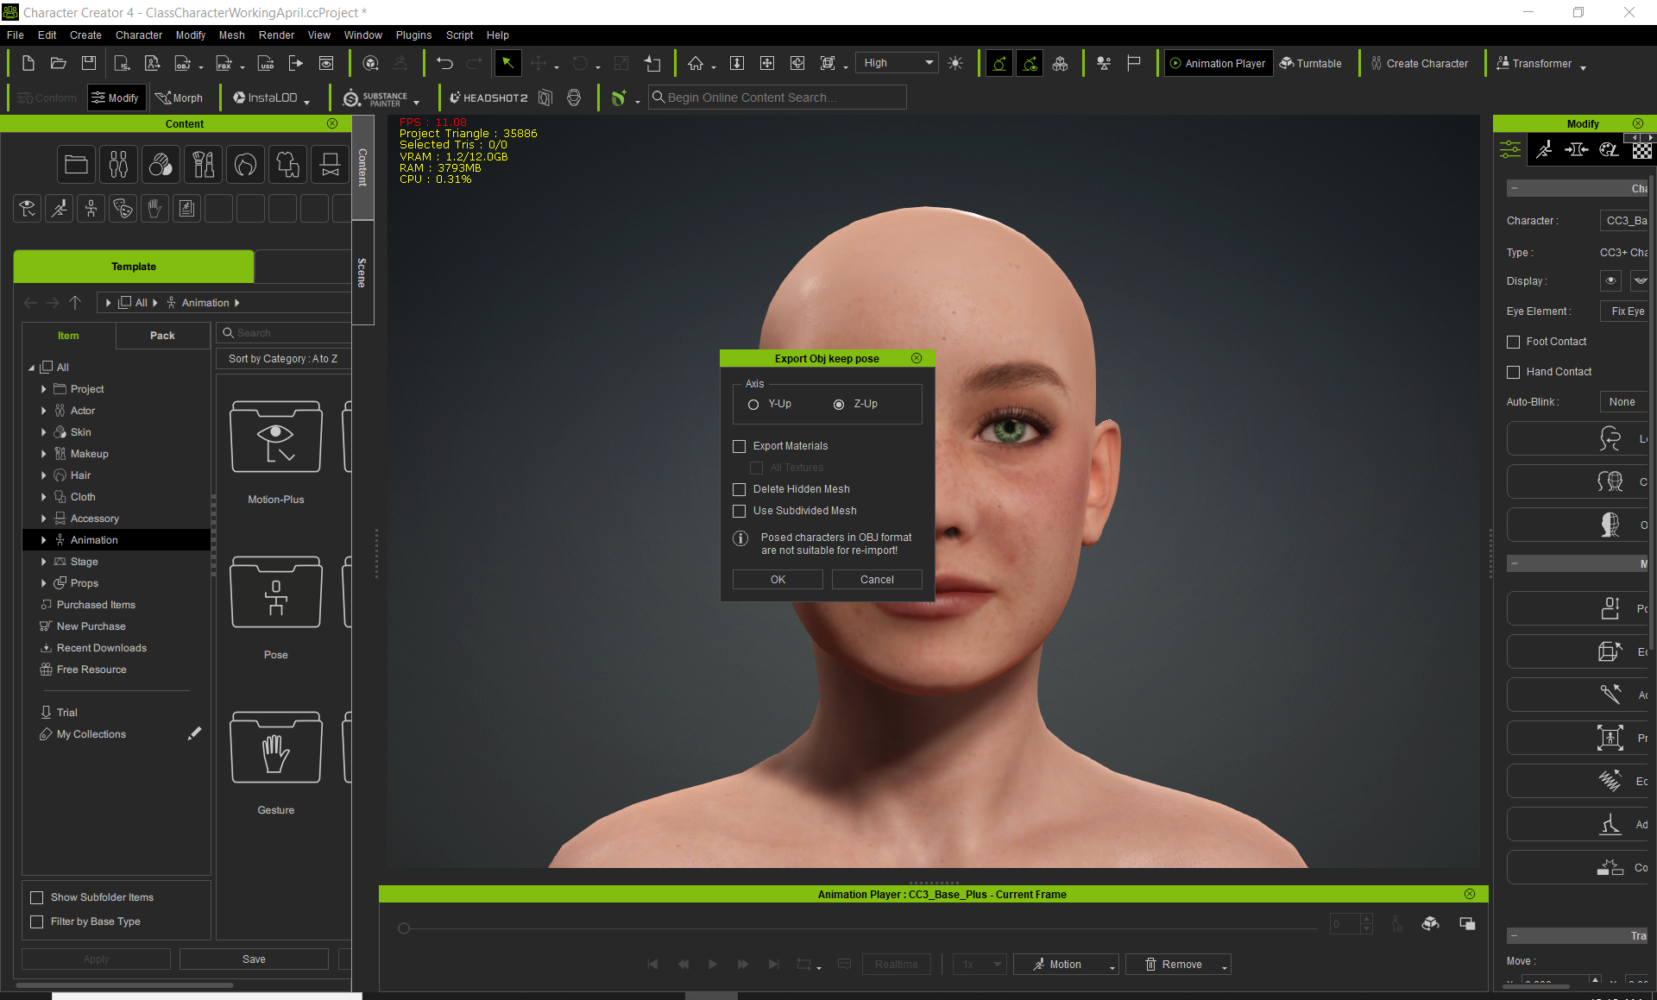The image size is (1657, 1000).
Task: Open the Plugins menu
Action: point(413,35)
